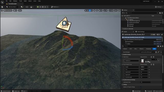Open the add content quick menu
The image size is (164, 92).
tap(22, 7)
